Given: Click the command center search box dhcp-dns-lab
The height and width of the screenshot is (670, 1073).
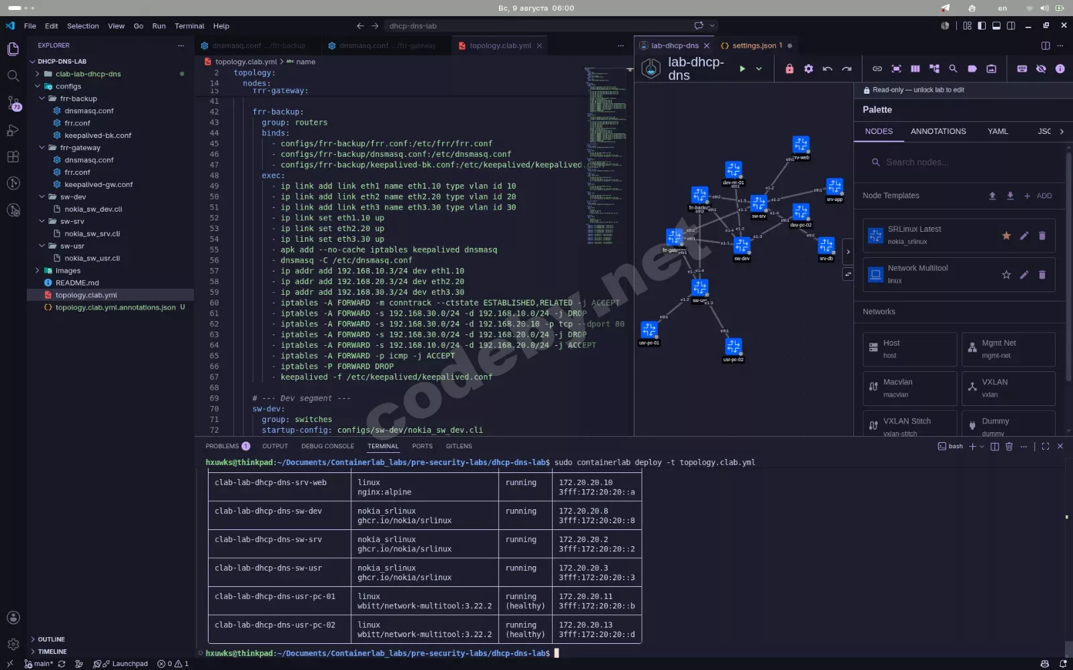Looking at the screenshot, I should click(x=549, y=26).
